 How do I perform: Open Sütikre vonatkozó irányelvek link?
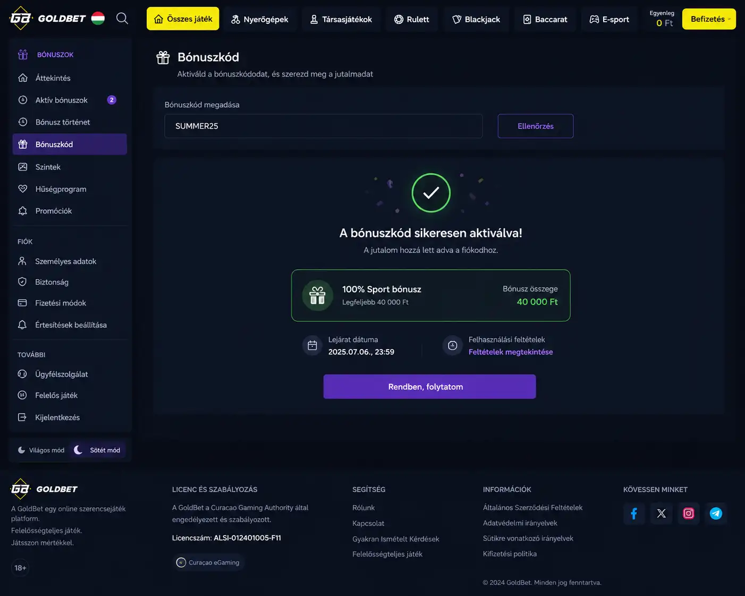[x=528, y=538]
